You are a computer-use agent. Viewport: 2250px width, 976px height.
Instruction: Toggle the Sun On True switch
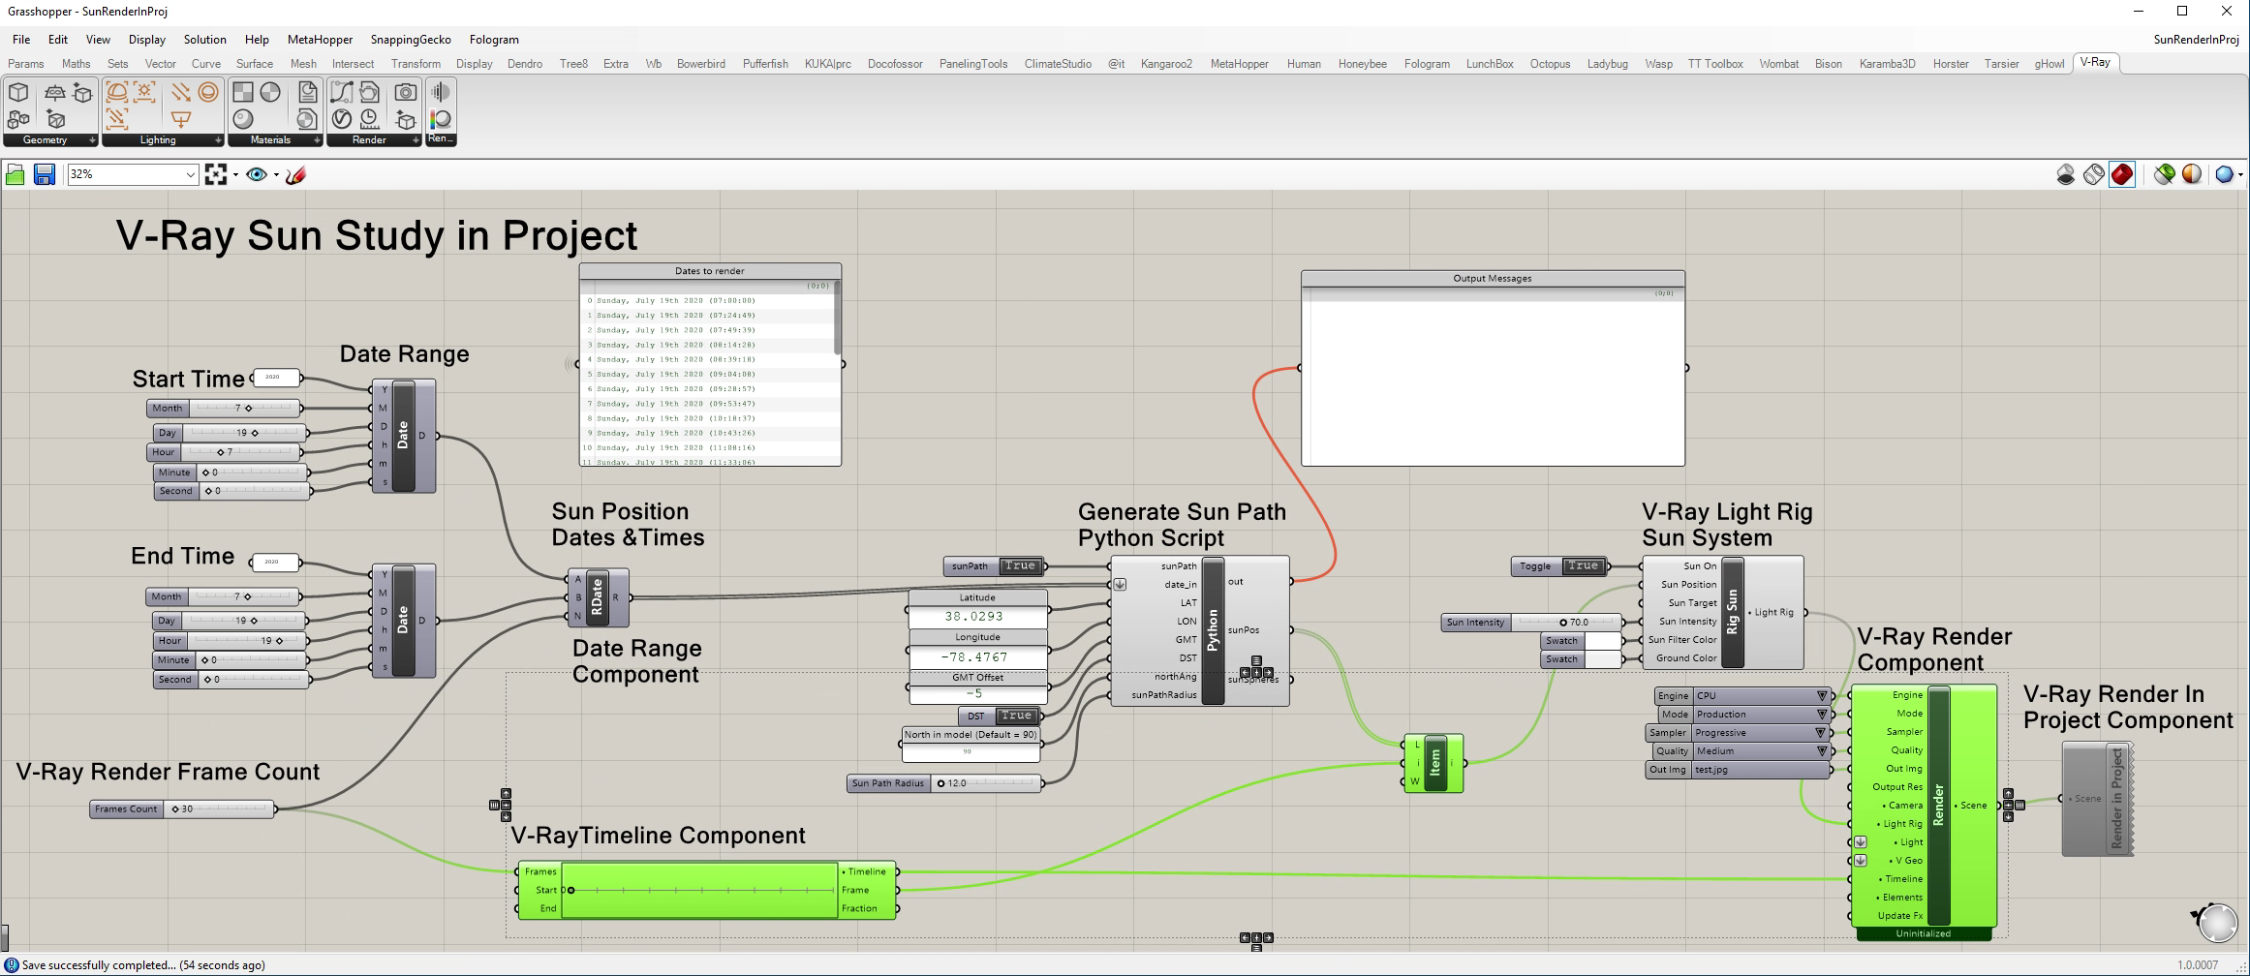pos(1583,566)
